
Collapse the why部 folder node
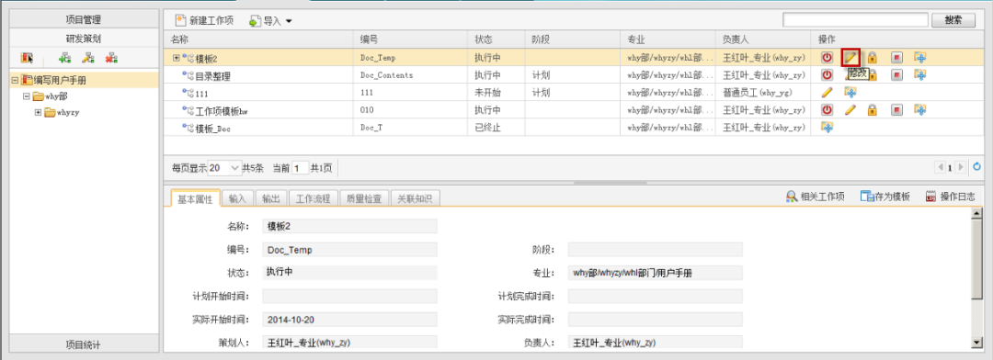[26, 96]
